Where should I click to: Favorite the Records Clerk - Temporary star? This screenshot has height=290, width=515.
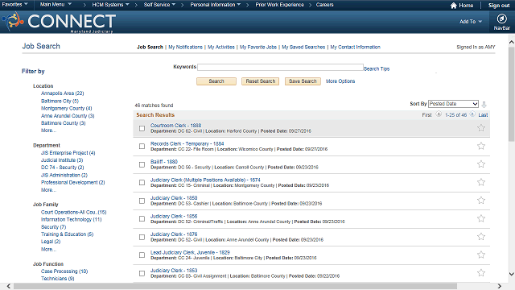pos(481,146)
